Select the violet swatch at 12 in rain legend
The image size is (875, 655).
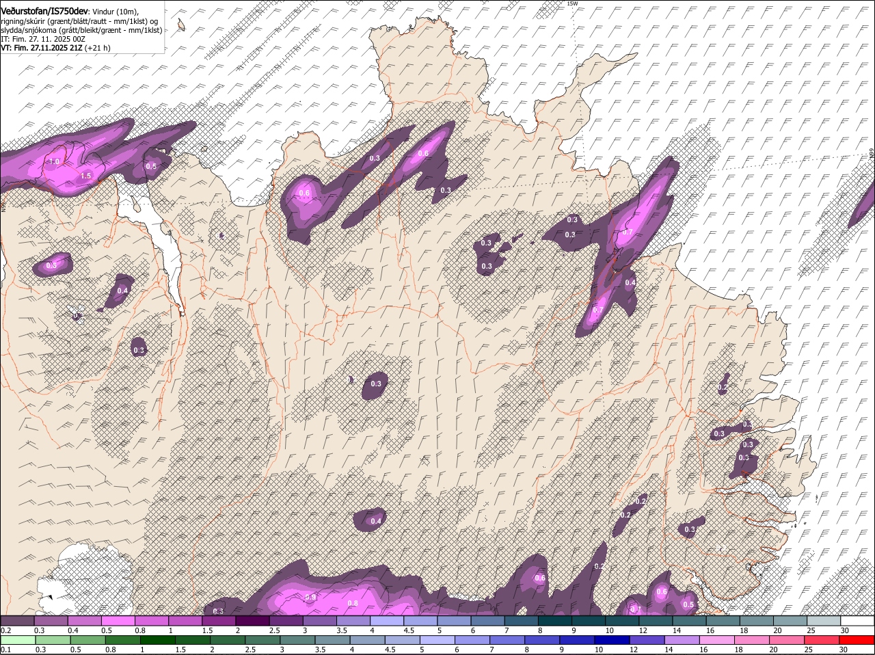(647, 640)
